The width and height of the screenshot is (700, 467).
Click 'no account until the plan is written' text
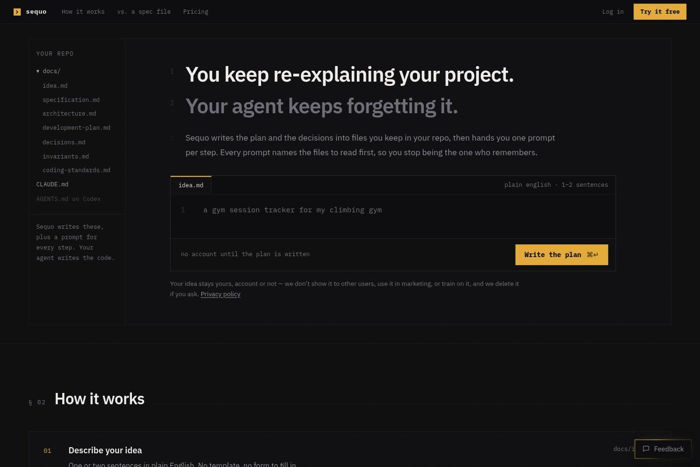point(245,254)
